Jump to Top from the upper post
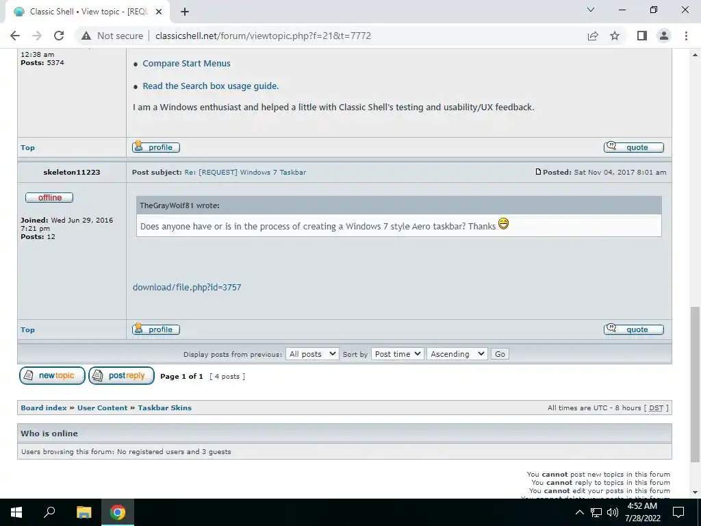The width and height of the screenshot is (701, 526). [27, 148]
